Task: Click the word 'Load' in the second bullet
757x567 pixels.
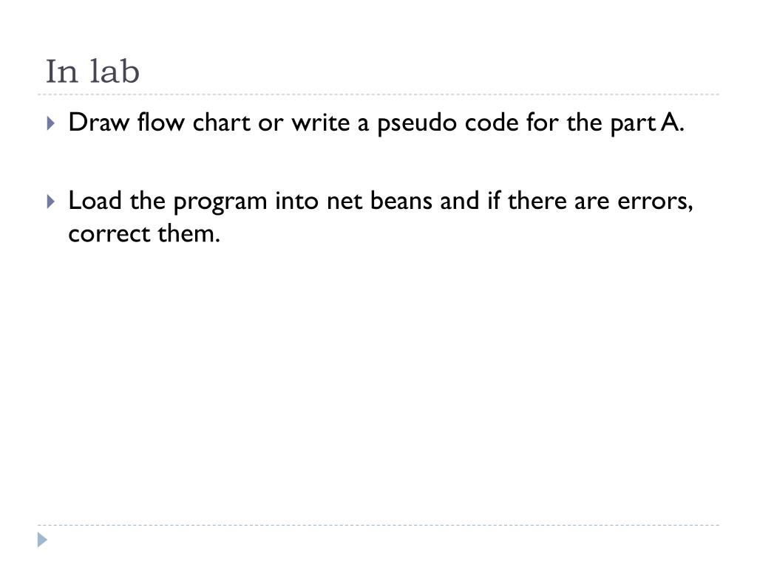Action: [95, 201]
